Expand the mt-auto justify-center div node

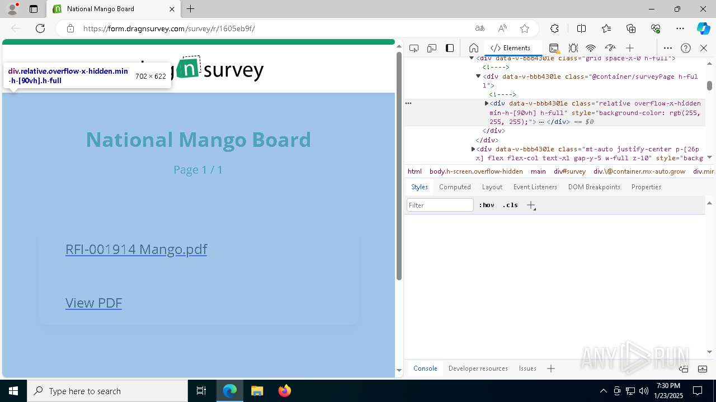473,149
